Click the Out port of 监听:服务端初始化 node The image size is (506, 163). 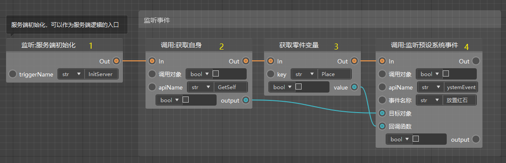[x=116, y=61]
